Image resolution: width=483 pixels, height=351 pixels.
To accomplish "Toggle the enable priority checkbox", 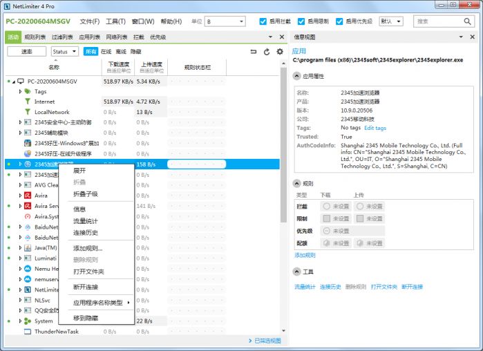I will click(x=339, y=21).
